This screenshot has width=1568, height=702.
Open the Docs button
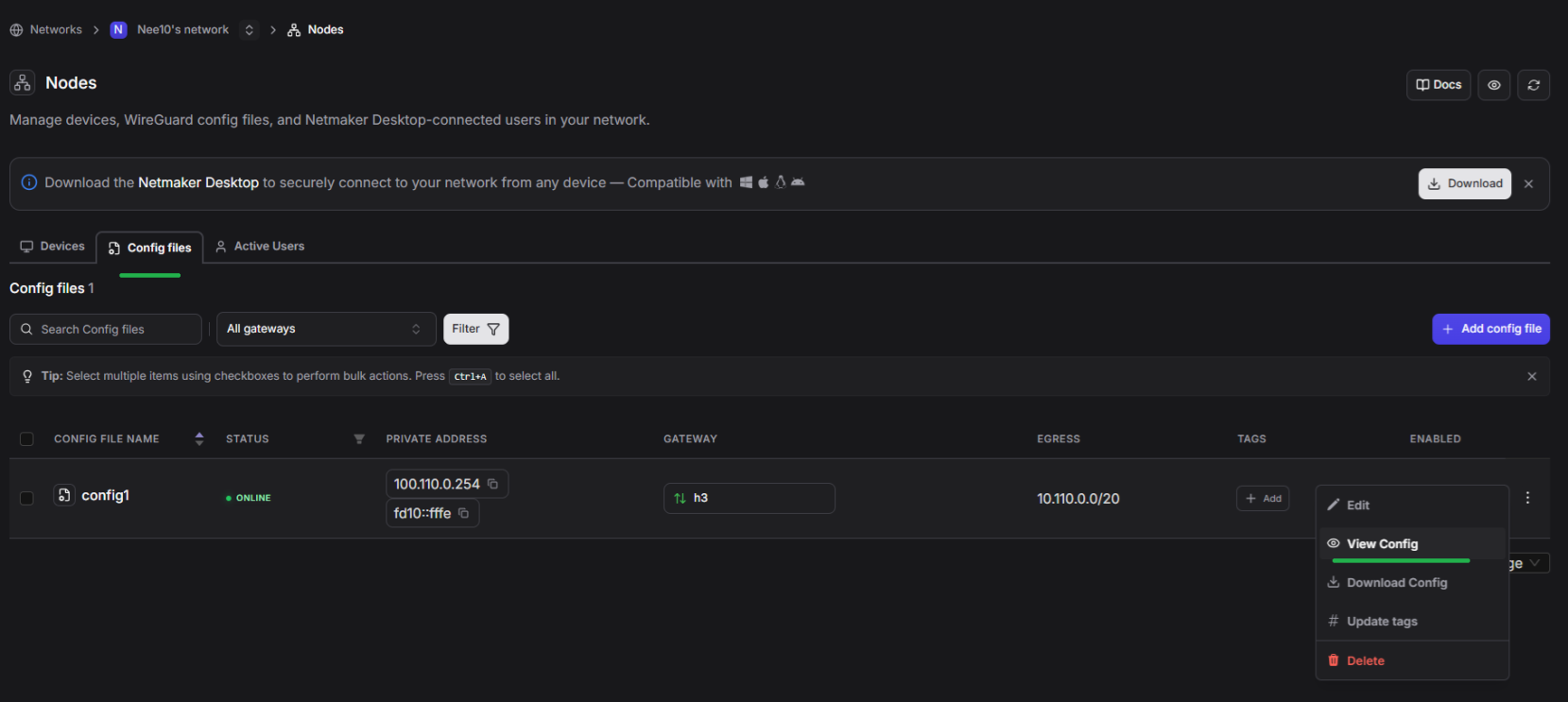click(x=1439, y=85)
